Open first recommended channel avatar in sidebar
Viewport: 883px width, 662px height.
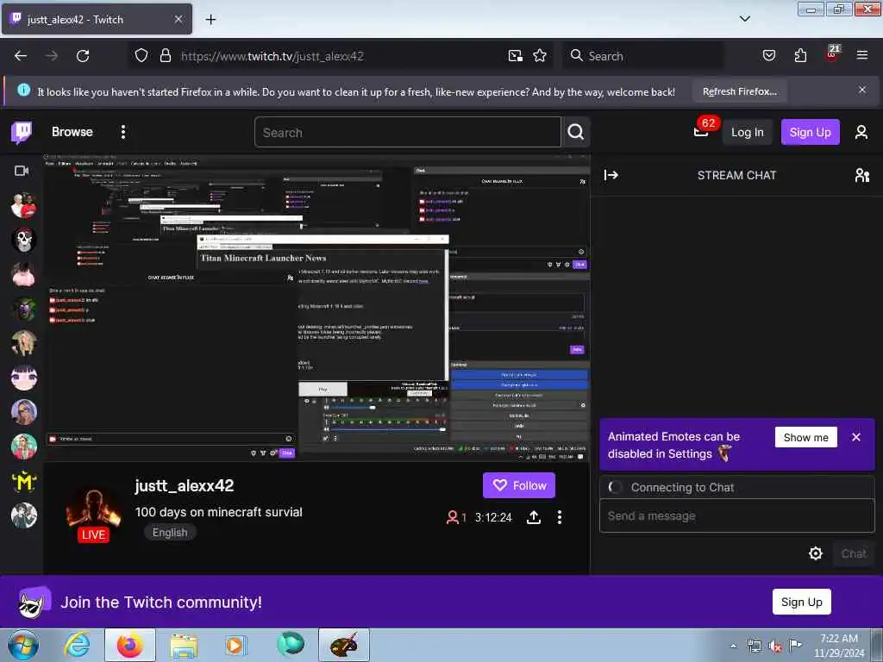pos(23,205)
